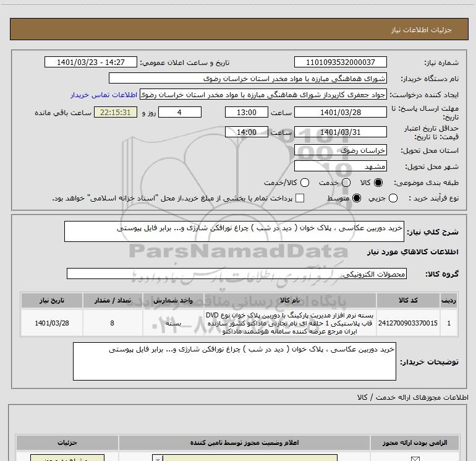Screen dimensions: 476x461
Task: Click remaining time counter 22:15:31
Action: pyautogui.click(x=116, y=112)
